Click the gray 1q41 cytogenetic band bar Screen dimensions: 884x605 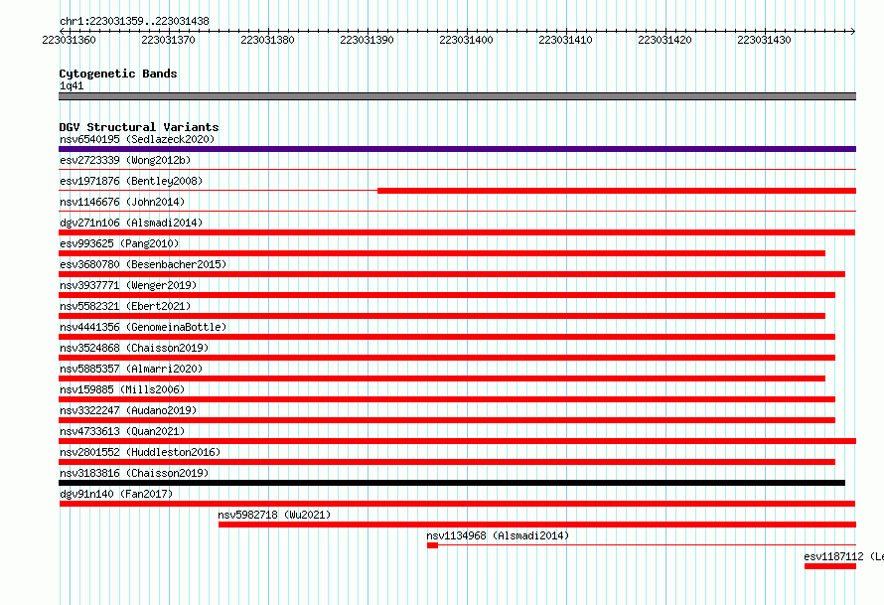pyautogui.click(x=457, y=96)
